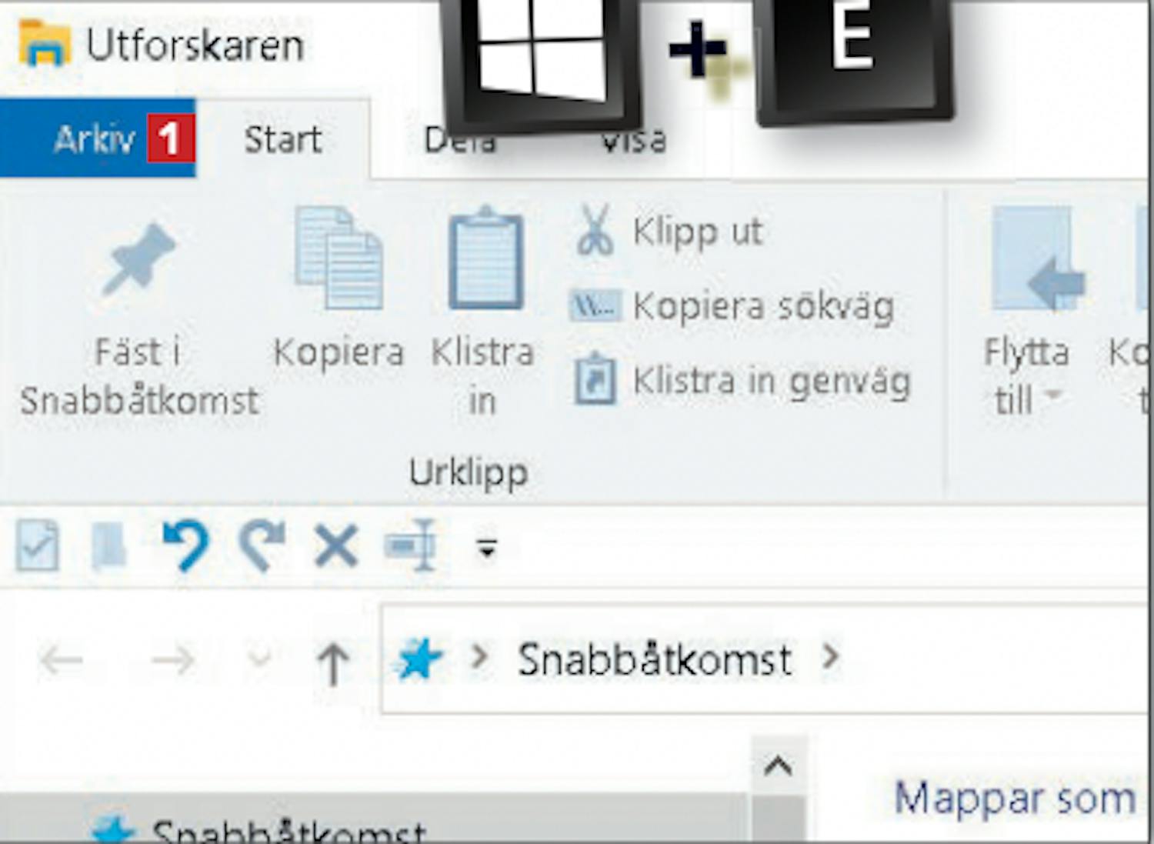
Task: Click the delete X icon in quick toolbar
Action: [x=336, y=546]
